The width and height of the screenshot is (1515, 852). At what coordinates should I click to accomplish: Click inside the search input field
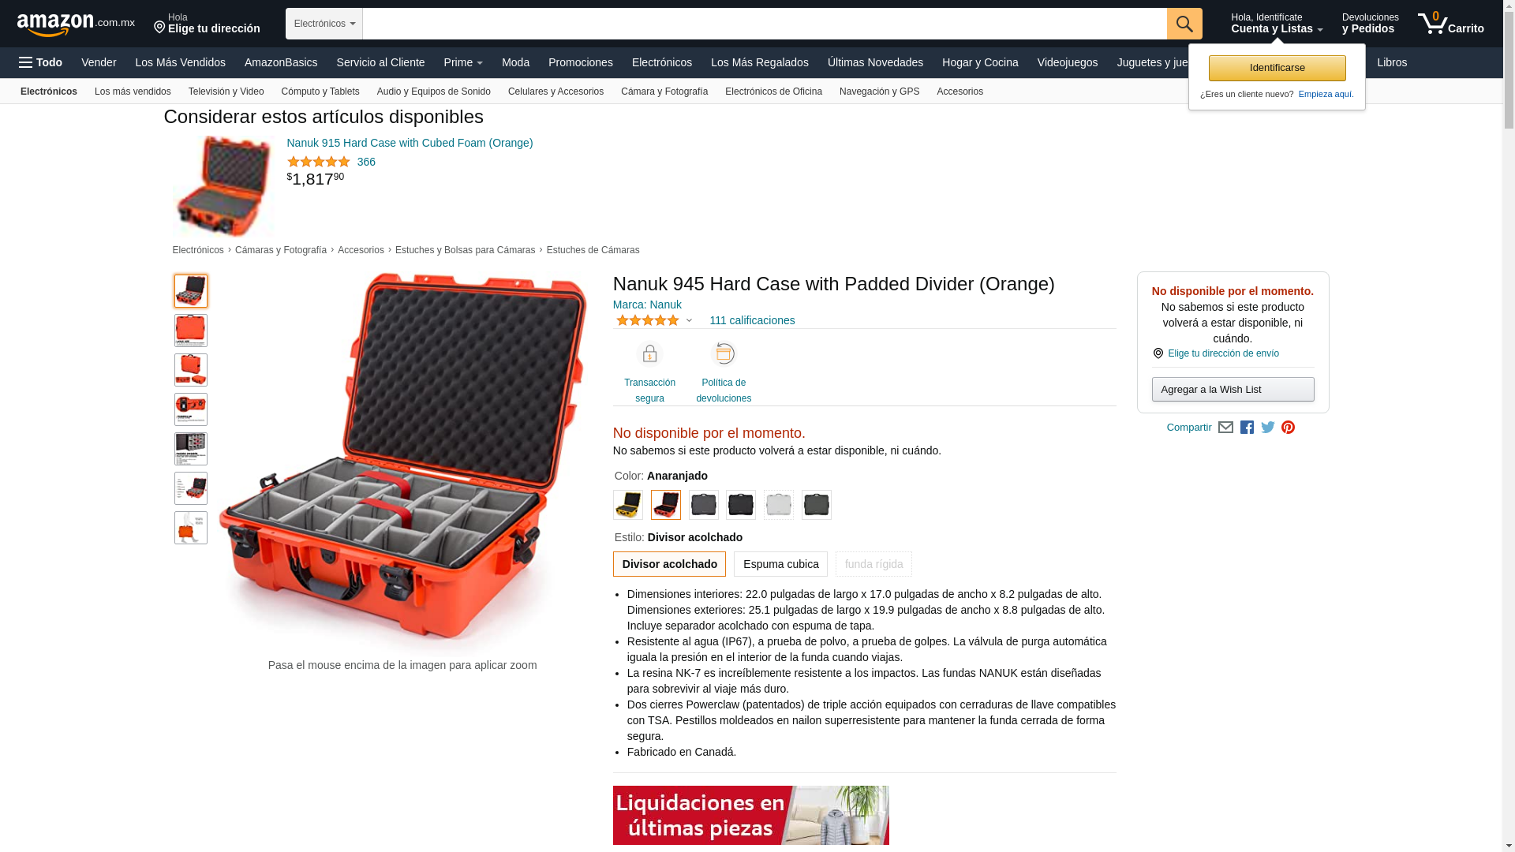coord(765,24)
